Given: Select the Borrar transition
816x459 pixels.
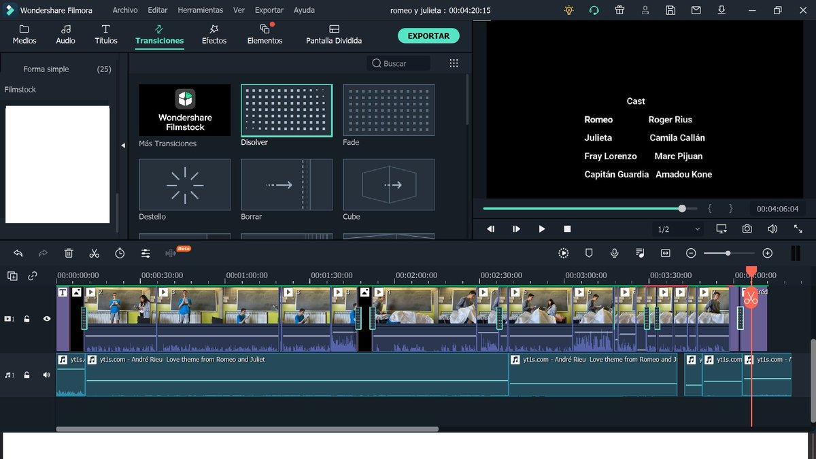Looking at the screenshot, I should [x=287, y=185].
